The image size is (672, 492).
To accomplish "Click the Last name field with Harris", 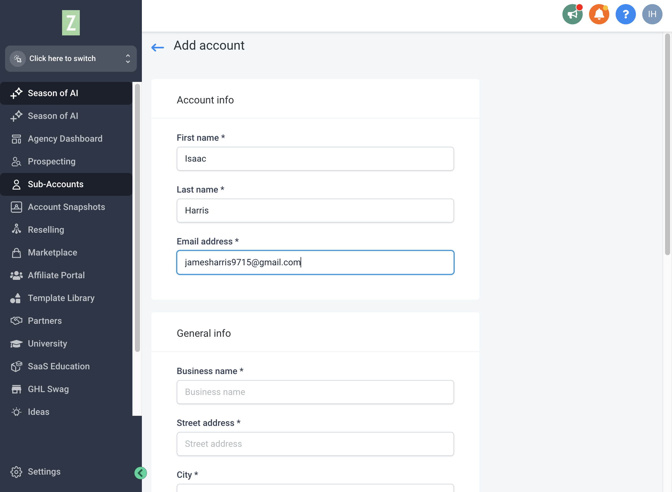I will click(315, 211).
